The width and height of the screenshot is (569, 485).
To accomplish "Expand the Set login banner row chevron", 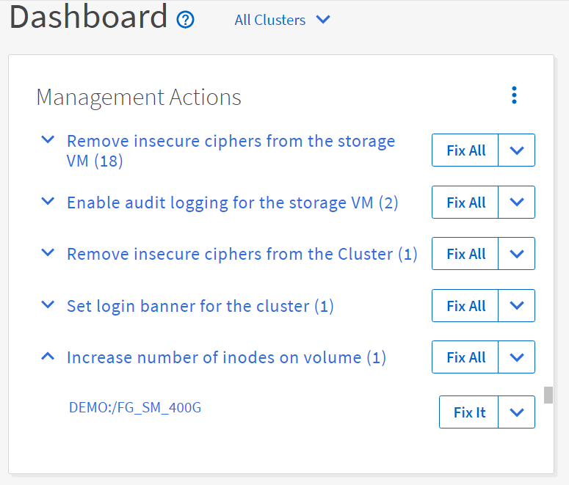I will click(48, 305).
